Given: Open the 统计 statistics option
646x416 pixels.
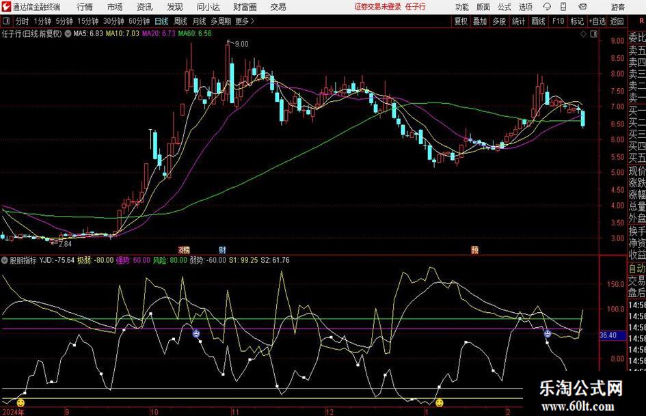Looking at the screenshot, I should click(518, 21).
